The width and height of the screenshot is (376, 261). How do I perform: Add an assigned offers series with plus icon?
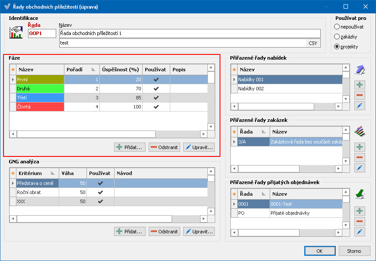pyautogui.click(x=360, y=85)
